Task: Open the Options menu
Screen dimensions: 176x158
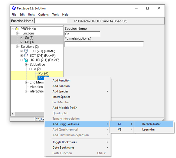Action: pyautogui.click(x=43, y=15)
